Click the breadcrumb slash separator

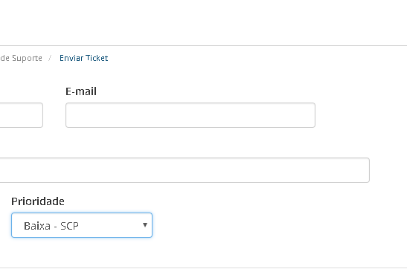tap(50, 58)
